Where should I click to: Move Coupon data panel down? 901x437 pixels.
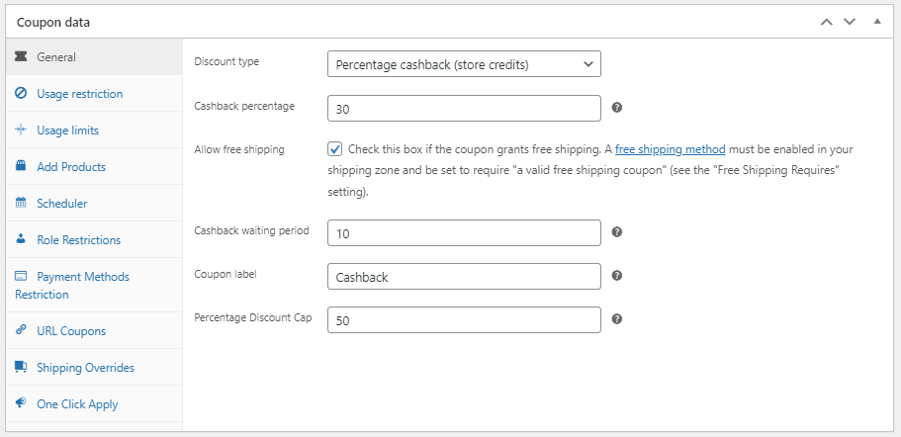(849, 22)
